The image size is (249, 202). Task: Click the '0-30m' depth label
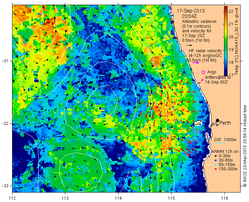click(x=224, y=156)
